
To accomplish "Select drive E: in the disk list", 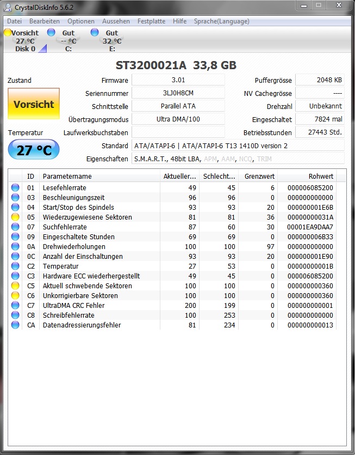I will point(112,41).
